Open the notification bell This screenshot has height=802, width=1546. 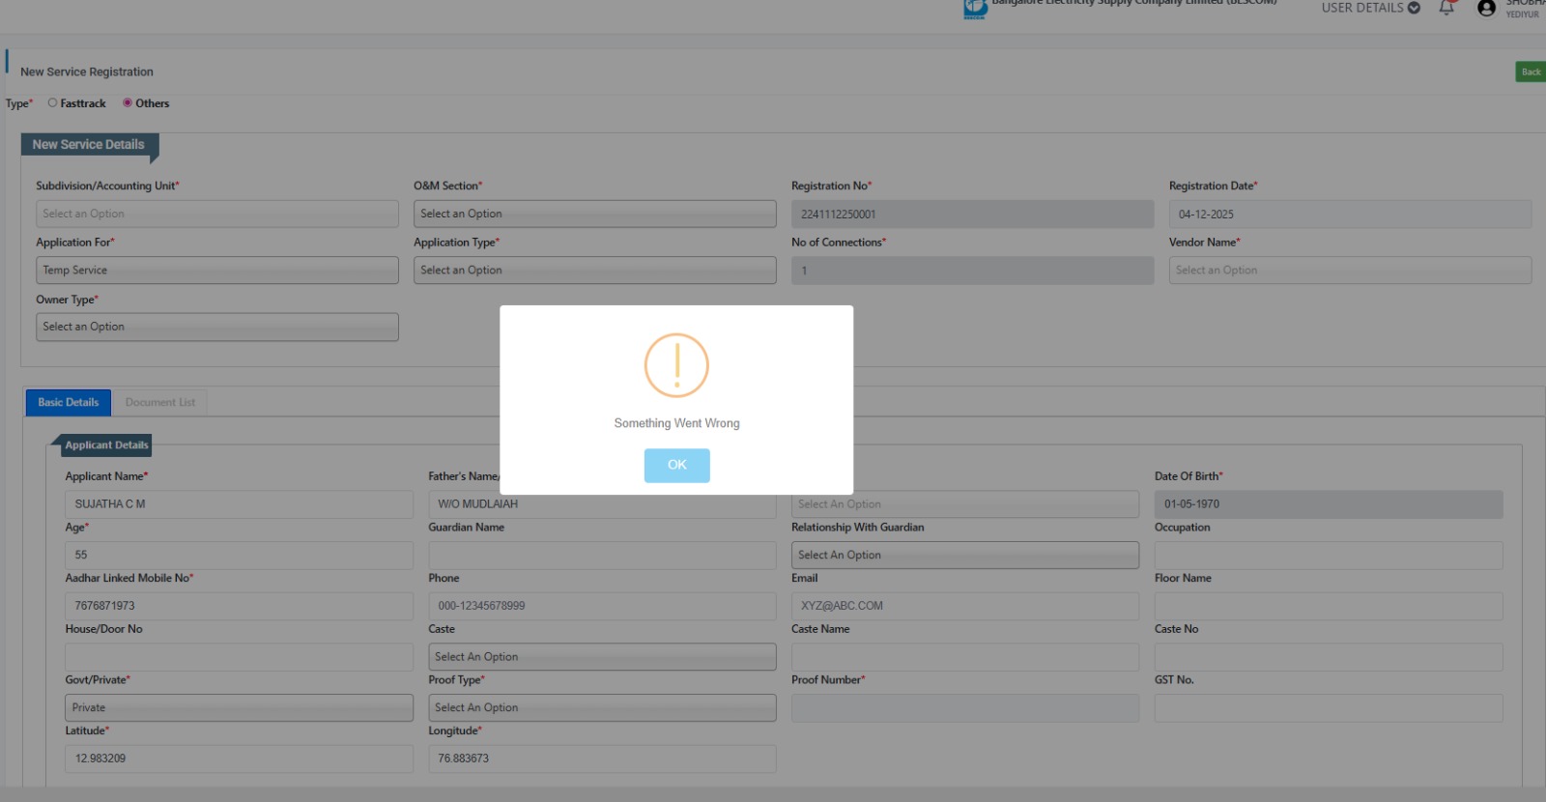tap(1446, 8)
